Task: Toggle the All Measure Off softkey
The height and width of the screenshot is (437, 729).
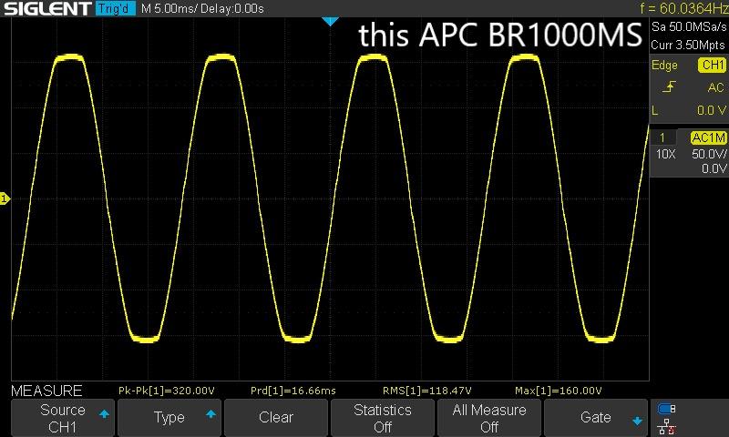Action: coord(489,418)
